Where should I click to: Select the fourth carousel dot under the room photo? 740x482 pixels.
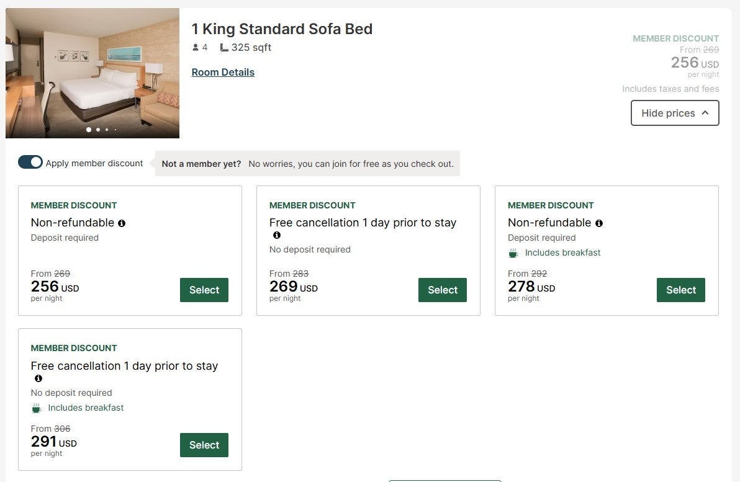click(115, 130)
